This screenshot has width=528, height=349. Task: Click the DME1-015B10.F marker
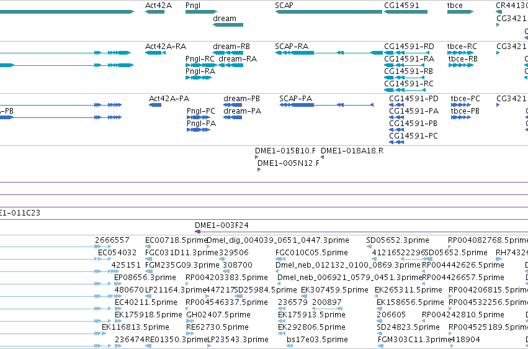tap(257, 157)
